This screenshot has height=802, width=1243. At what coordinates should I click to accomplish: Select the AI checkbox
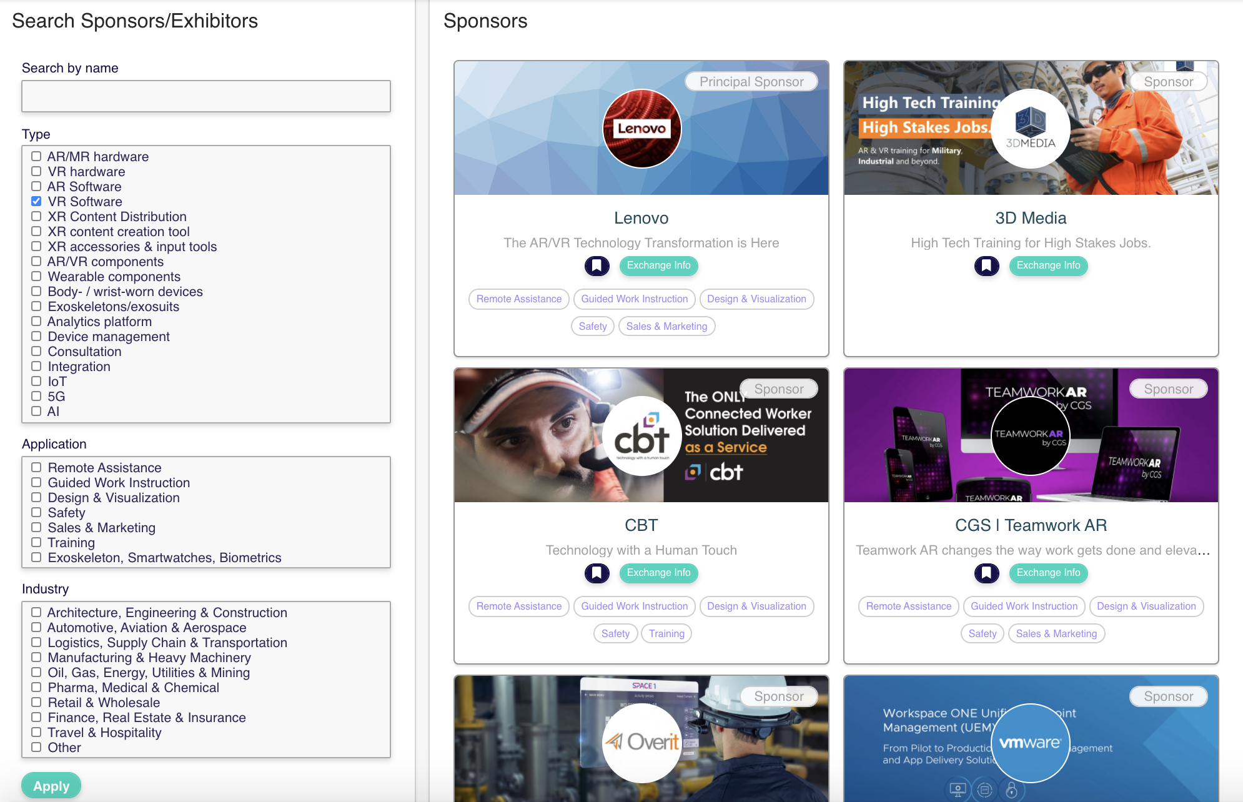point(36,411)
